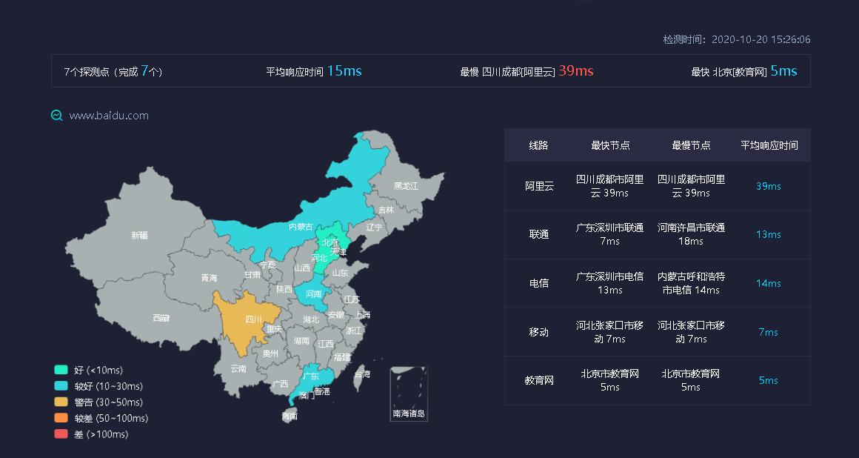This screenshot has width=859, height=458.
Task: Click the blue 5ms fastest Beijing value
Action: pos(783,71)
